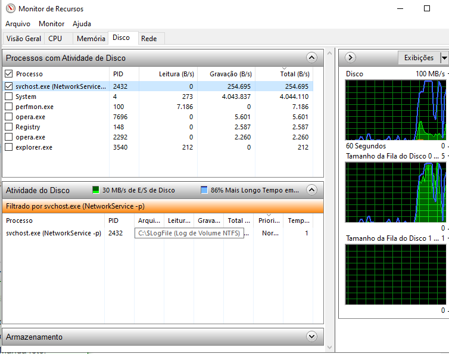
Task: Select the System process row name
Action: [x=26, y=97]
